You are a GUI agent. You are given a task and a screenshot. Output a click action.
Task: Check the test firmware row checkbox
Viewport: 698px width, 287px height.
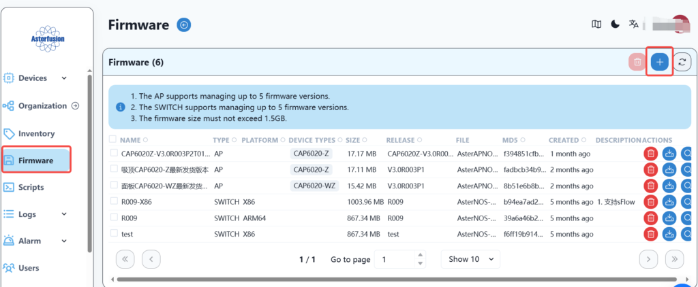(113, 233)
